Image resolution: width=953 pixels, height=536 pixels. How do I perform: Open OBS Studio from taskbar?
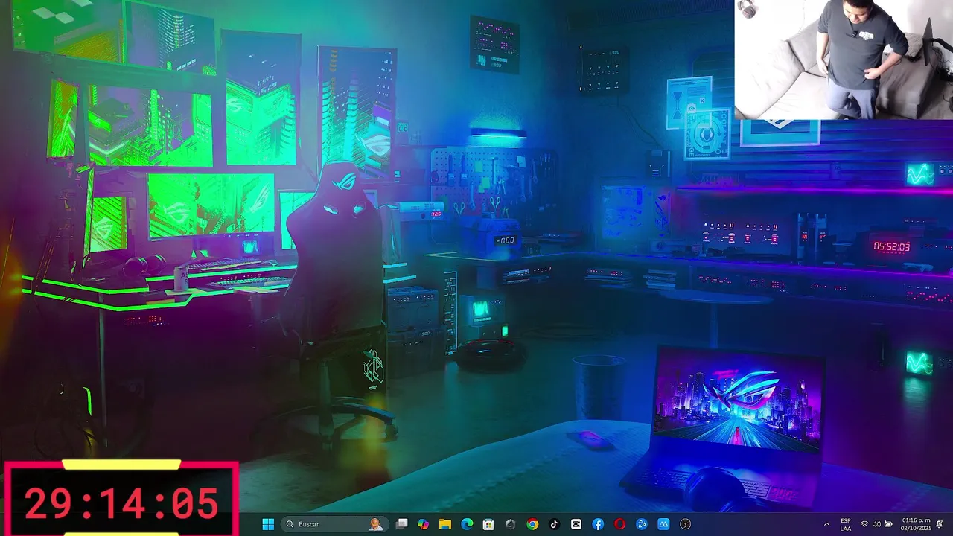(686, 524)
